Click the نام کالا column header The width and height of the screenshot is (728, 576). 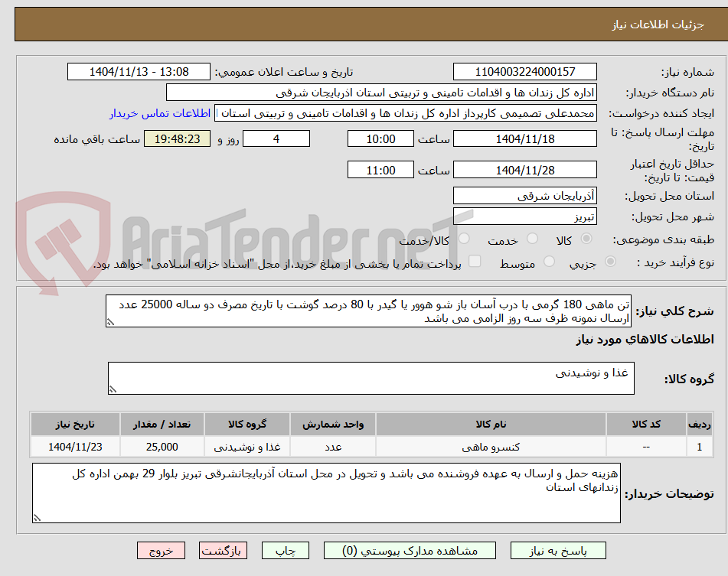click(x=491, y=424)
